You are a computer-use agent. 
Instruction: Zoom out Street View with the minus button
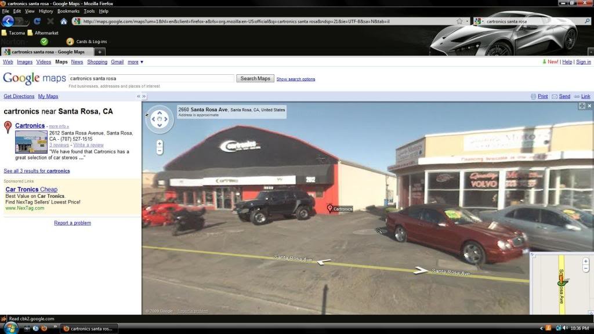tap(160, 151)
